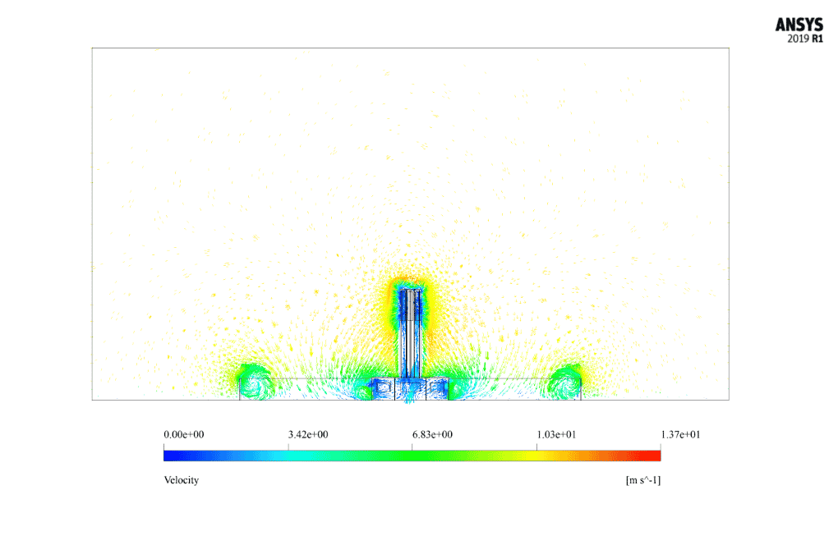The image size is (838, 545).
Task: Click the left vortex in the vector plot
Action: point(252,382)
